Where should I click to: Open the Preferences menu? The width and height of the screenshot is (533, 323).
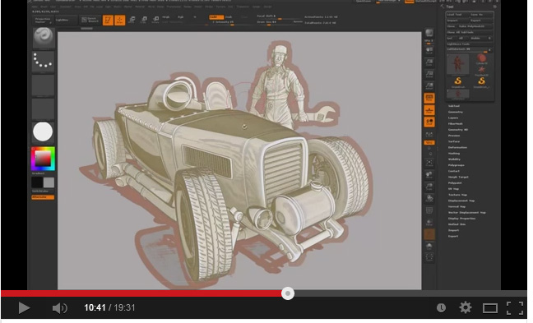[174, 7]
